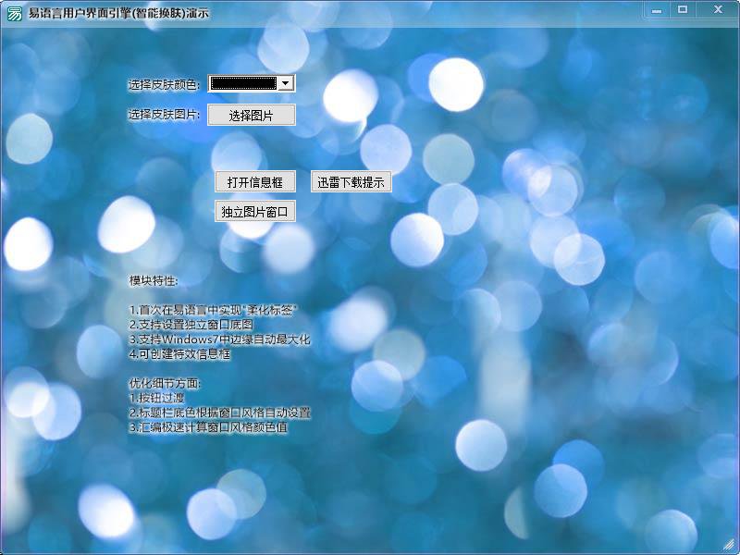Launch the 独立图片窗口 button

254,212
